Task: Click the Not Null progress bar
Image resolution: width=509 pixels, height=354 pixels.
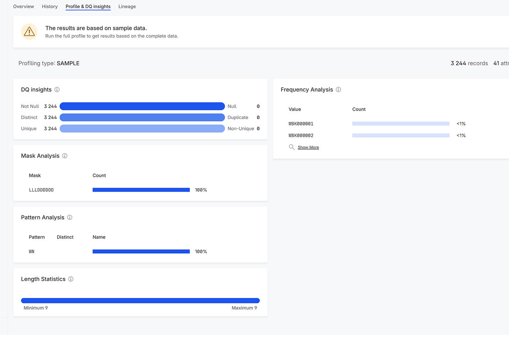Action: [142, 106]
